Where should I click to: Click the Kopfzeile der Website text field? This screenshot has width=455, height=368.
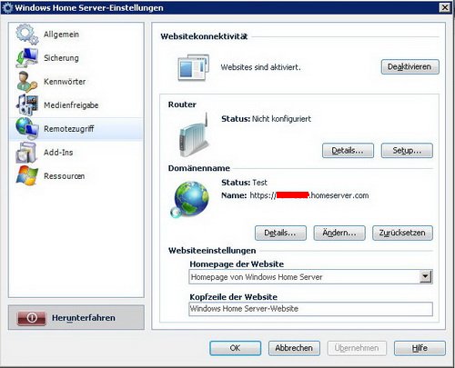pos(310,309)
